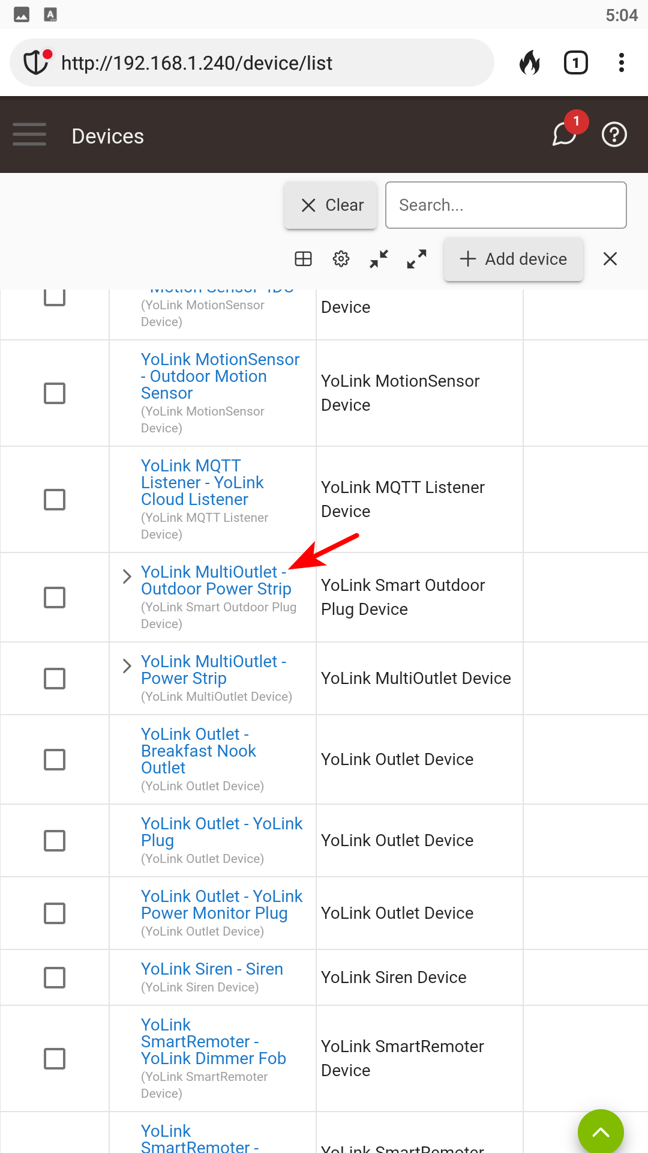Open YoLink Outlet - Breakfast Nook Outlet link

tap(199, 751)
